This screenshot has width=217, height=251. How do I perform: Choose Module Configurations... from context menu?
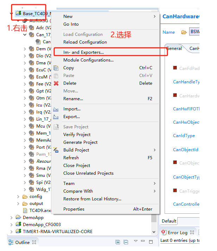[x=88, y=60]
